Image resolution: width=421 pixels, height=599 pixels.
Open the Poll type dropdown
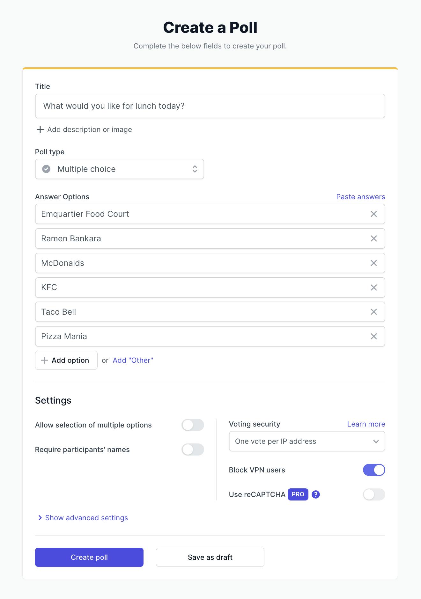point(119,169)
